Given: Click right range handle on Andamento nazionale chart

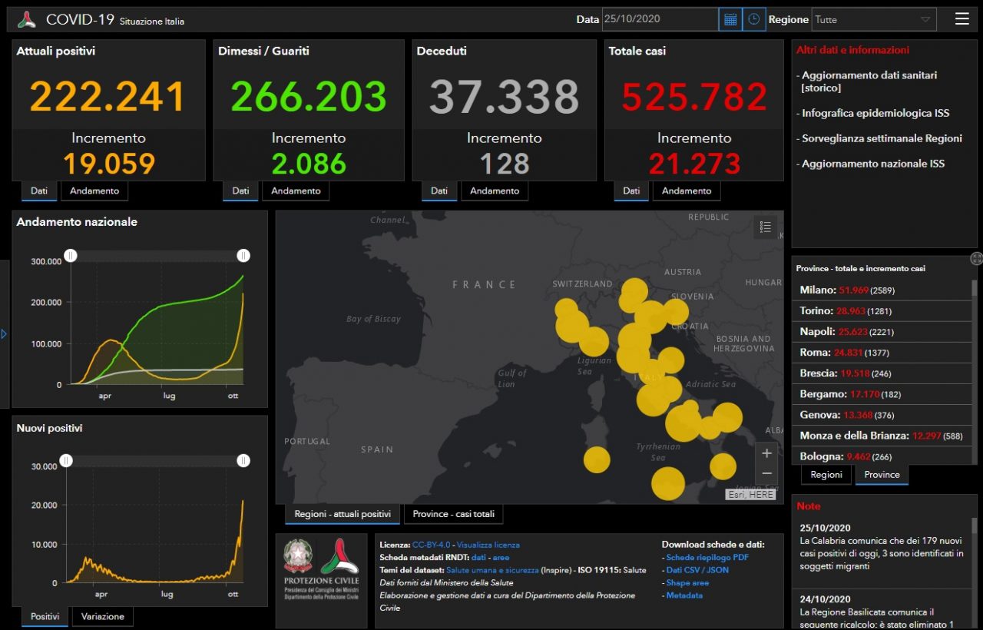Looking at the screenshot, I should click(x=243, y=256).
